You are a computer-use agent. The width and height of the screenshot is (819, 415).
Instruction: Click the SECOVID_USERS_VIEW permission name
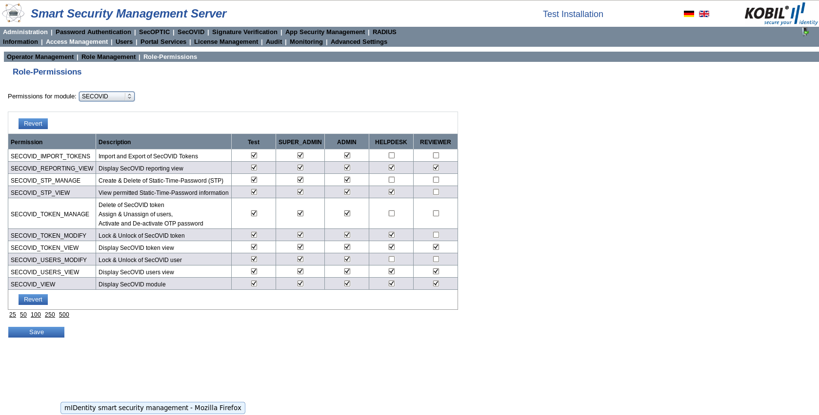pos(45,272)
